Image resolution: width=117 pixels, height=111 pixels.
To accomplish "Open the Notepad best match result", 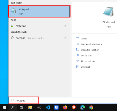I will [39, 11].
